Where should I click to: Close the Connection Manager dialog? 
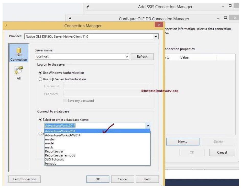(x=159, y=25)
